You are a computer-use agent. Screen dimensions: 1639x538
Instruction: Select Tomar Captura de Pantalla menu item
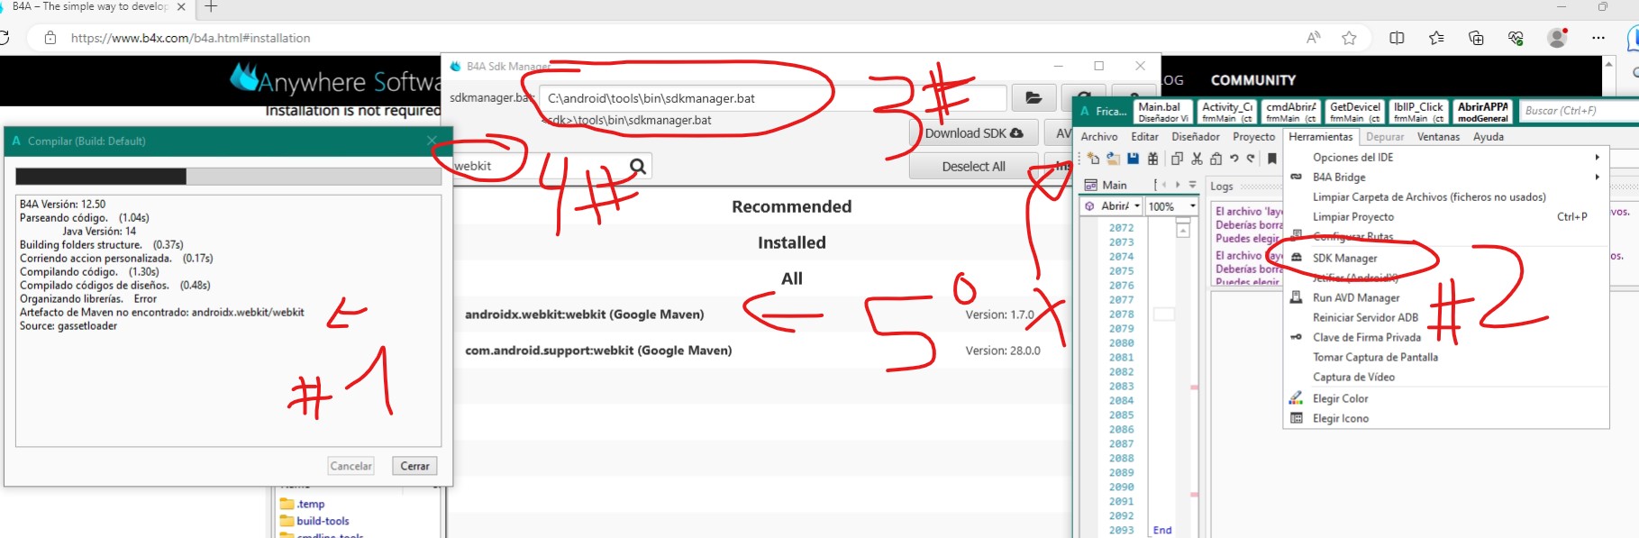(x=1446, y=357)
